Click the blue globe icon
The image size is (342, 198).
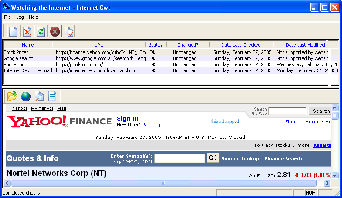click(26, 96)
